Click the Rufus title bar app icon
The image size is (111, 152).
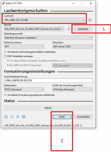point(3,3)
